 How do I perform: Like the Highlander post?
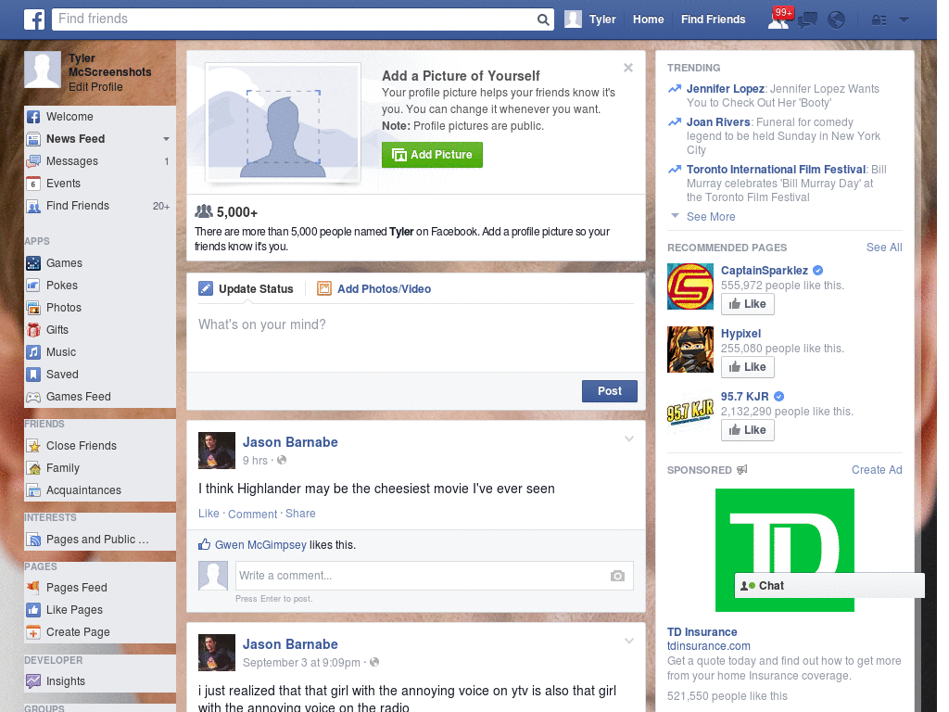(x=209, y=514)
